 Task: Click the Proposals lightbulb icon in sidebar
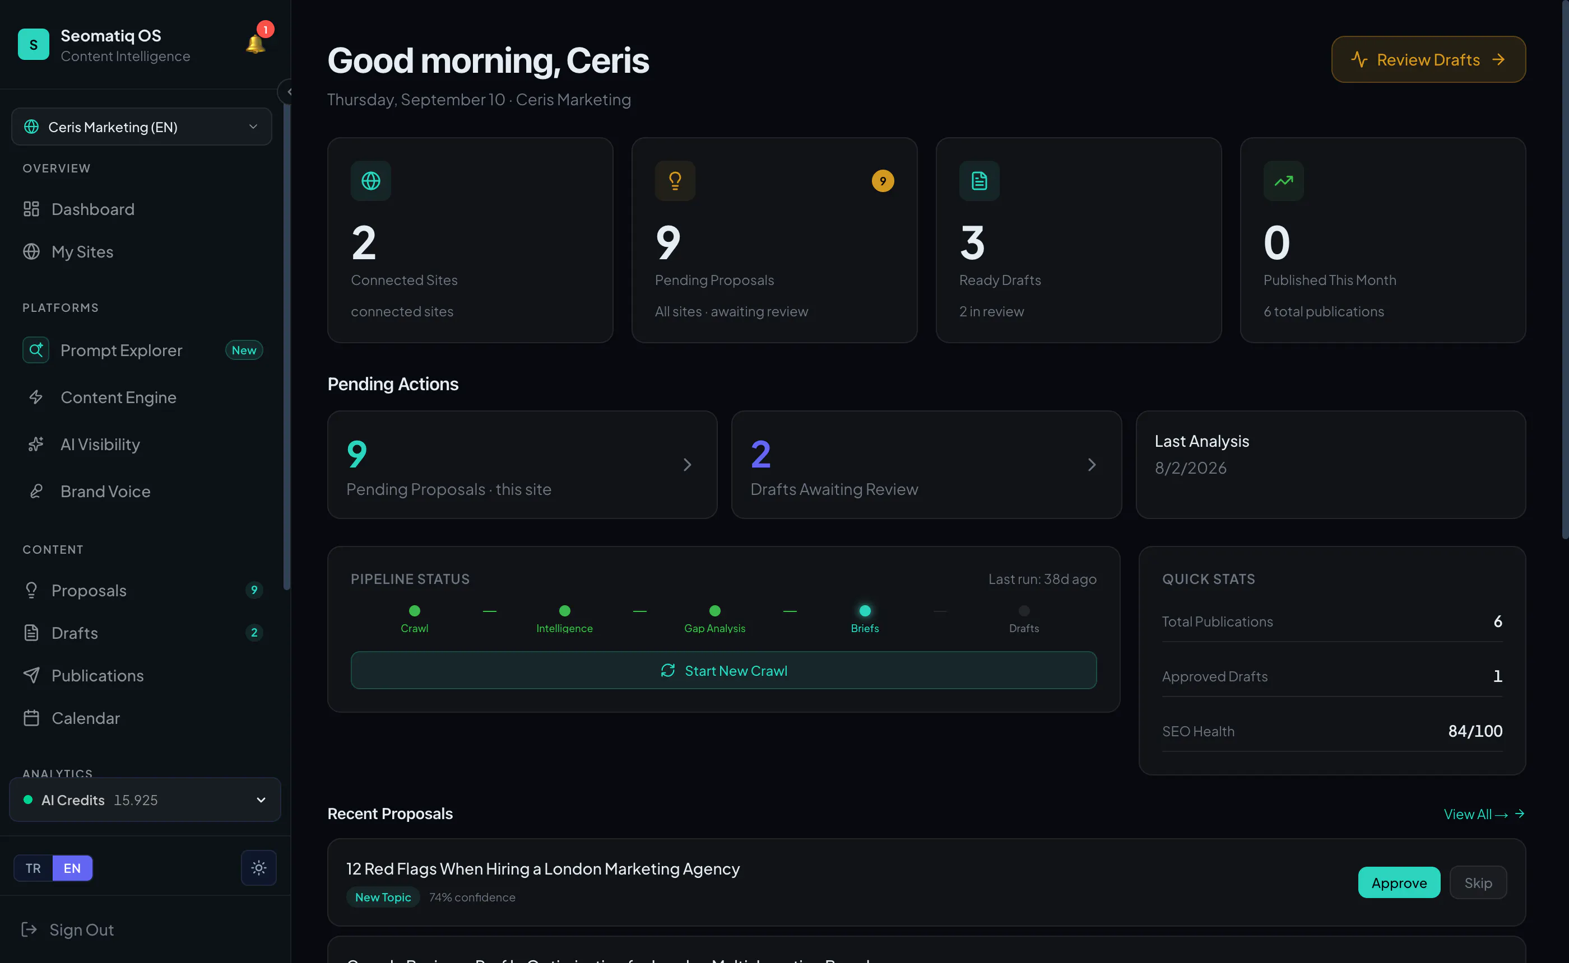pos(31,591)
